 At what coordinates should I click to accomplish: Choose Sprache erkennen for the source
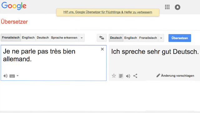[x=64, y=38]
